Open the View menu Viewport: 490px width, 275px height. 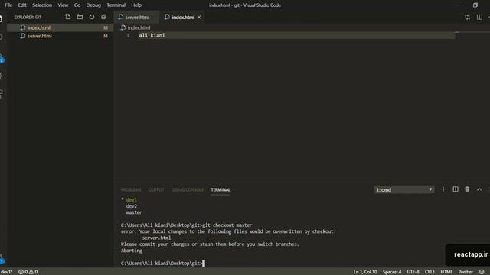pyautogui.click(x=63, y=5)
